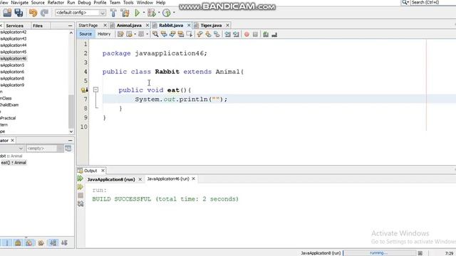Image resolution: width=456 pixels, height=256 pixels.
Task: Switch to the Start Page tab
Action: 88,26
